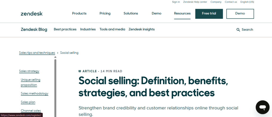Click the outlined Demo button
The width and height of the screenshot is (272, 117).
[x=240, y=14]
